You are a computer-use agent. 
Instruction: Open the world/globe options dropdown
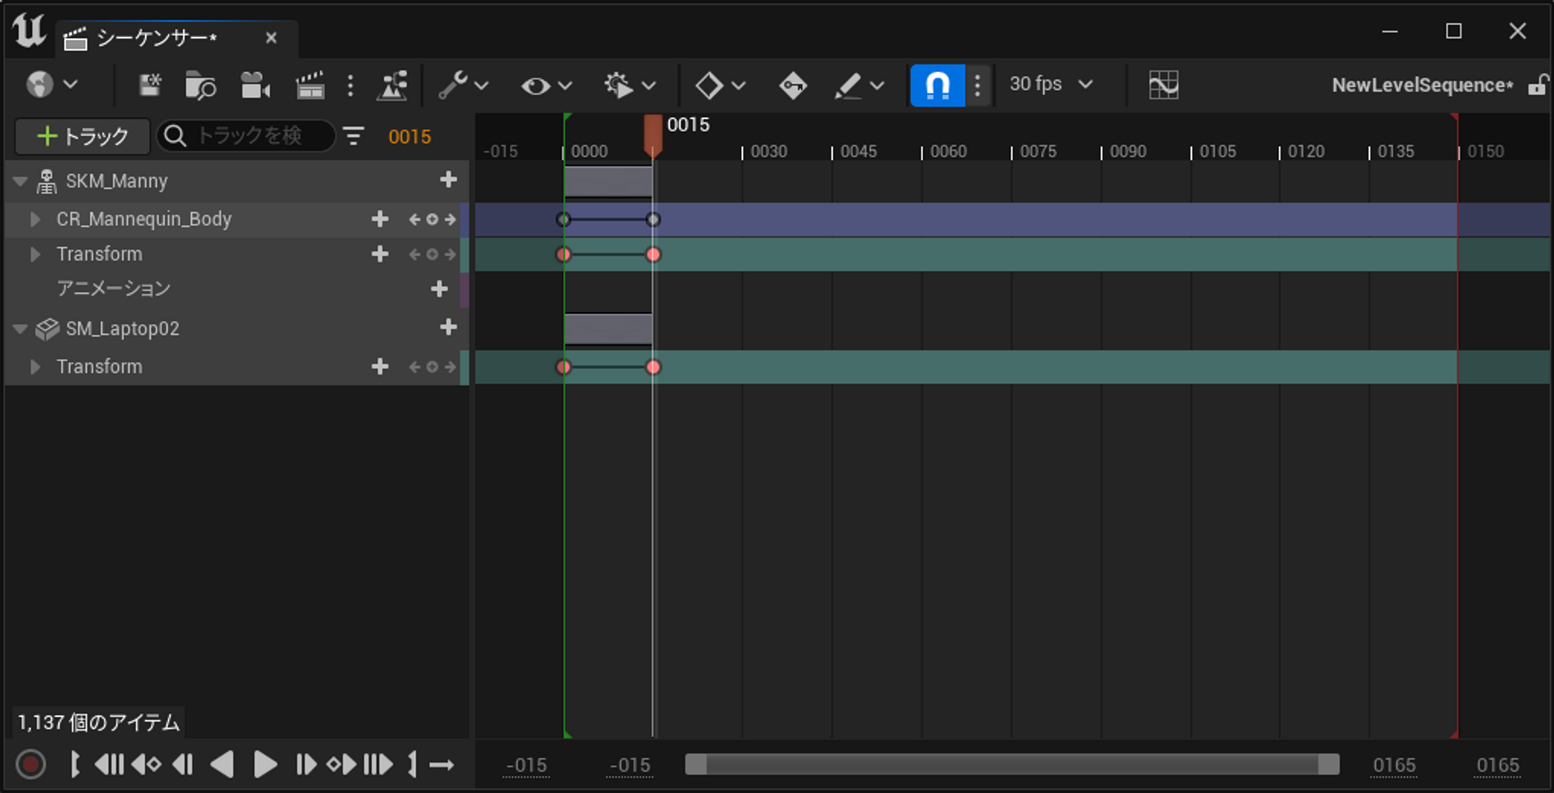click(x=51, y=84)
